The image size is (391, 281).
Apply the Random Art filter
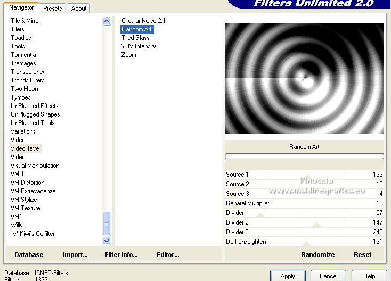click(x=288, y=276)
